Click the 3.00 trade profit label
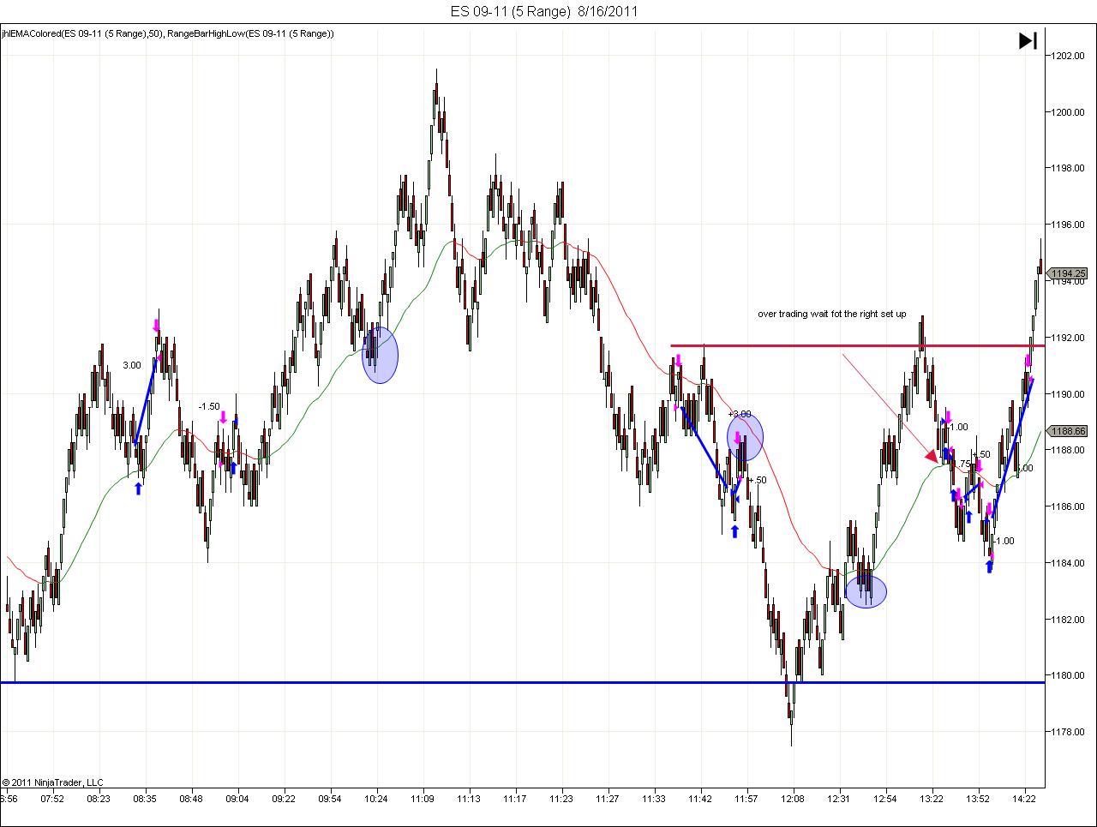This screenshot has height=827, width=1097. click(132, 365)
